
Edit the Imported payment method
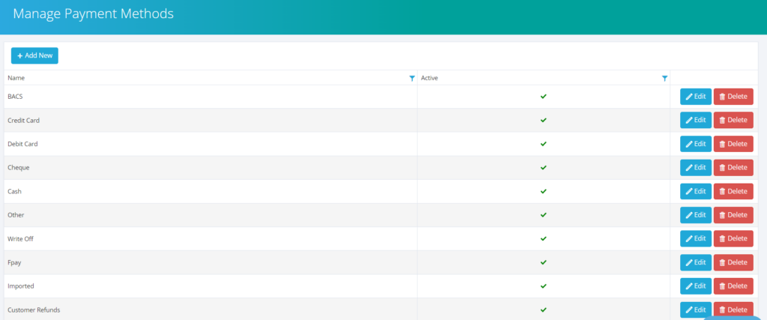click(696, 286)
